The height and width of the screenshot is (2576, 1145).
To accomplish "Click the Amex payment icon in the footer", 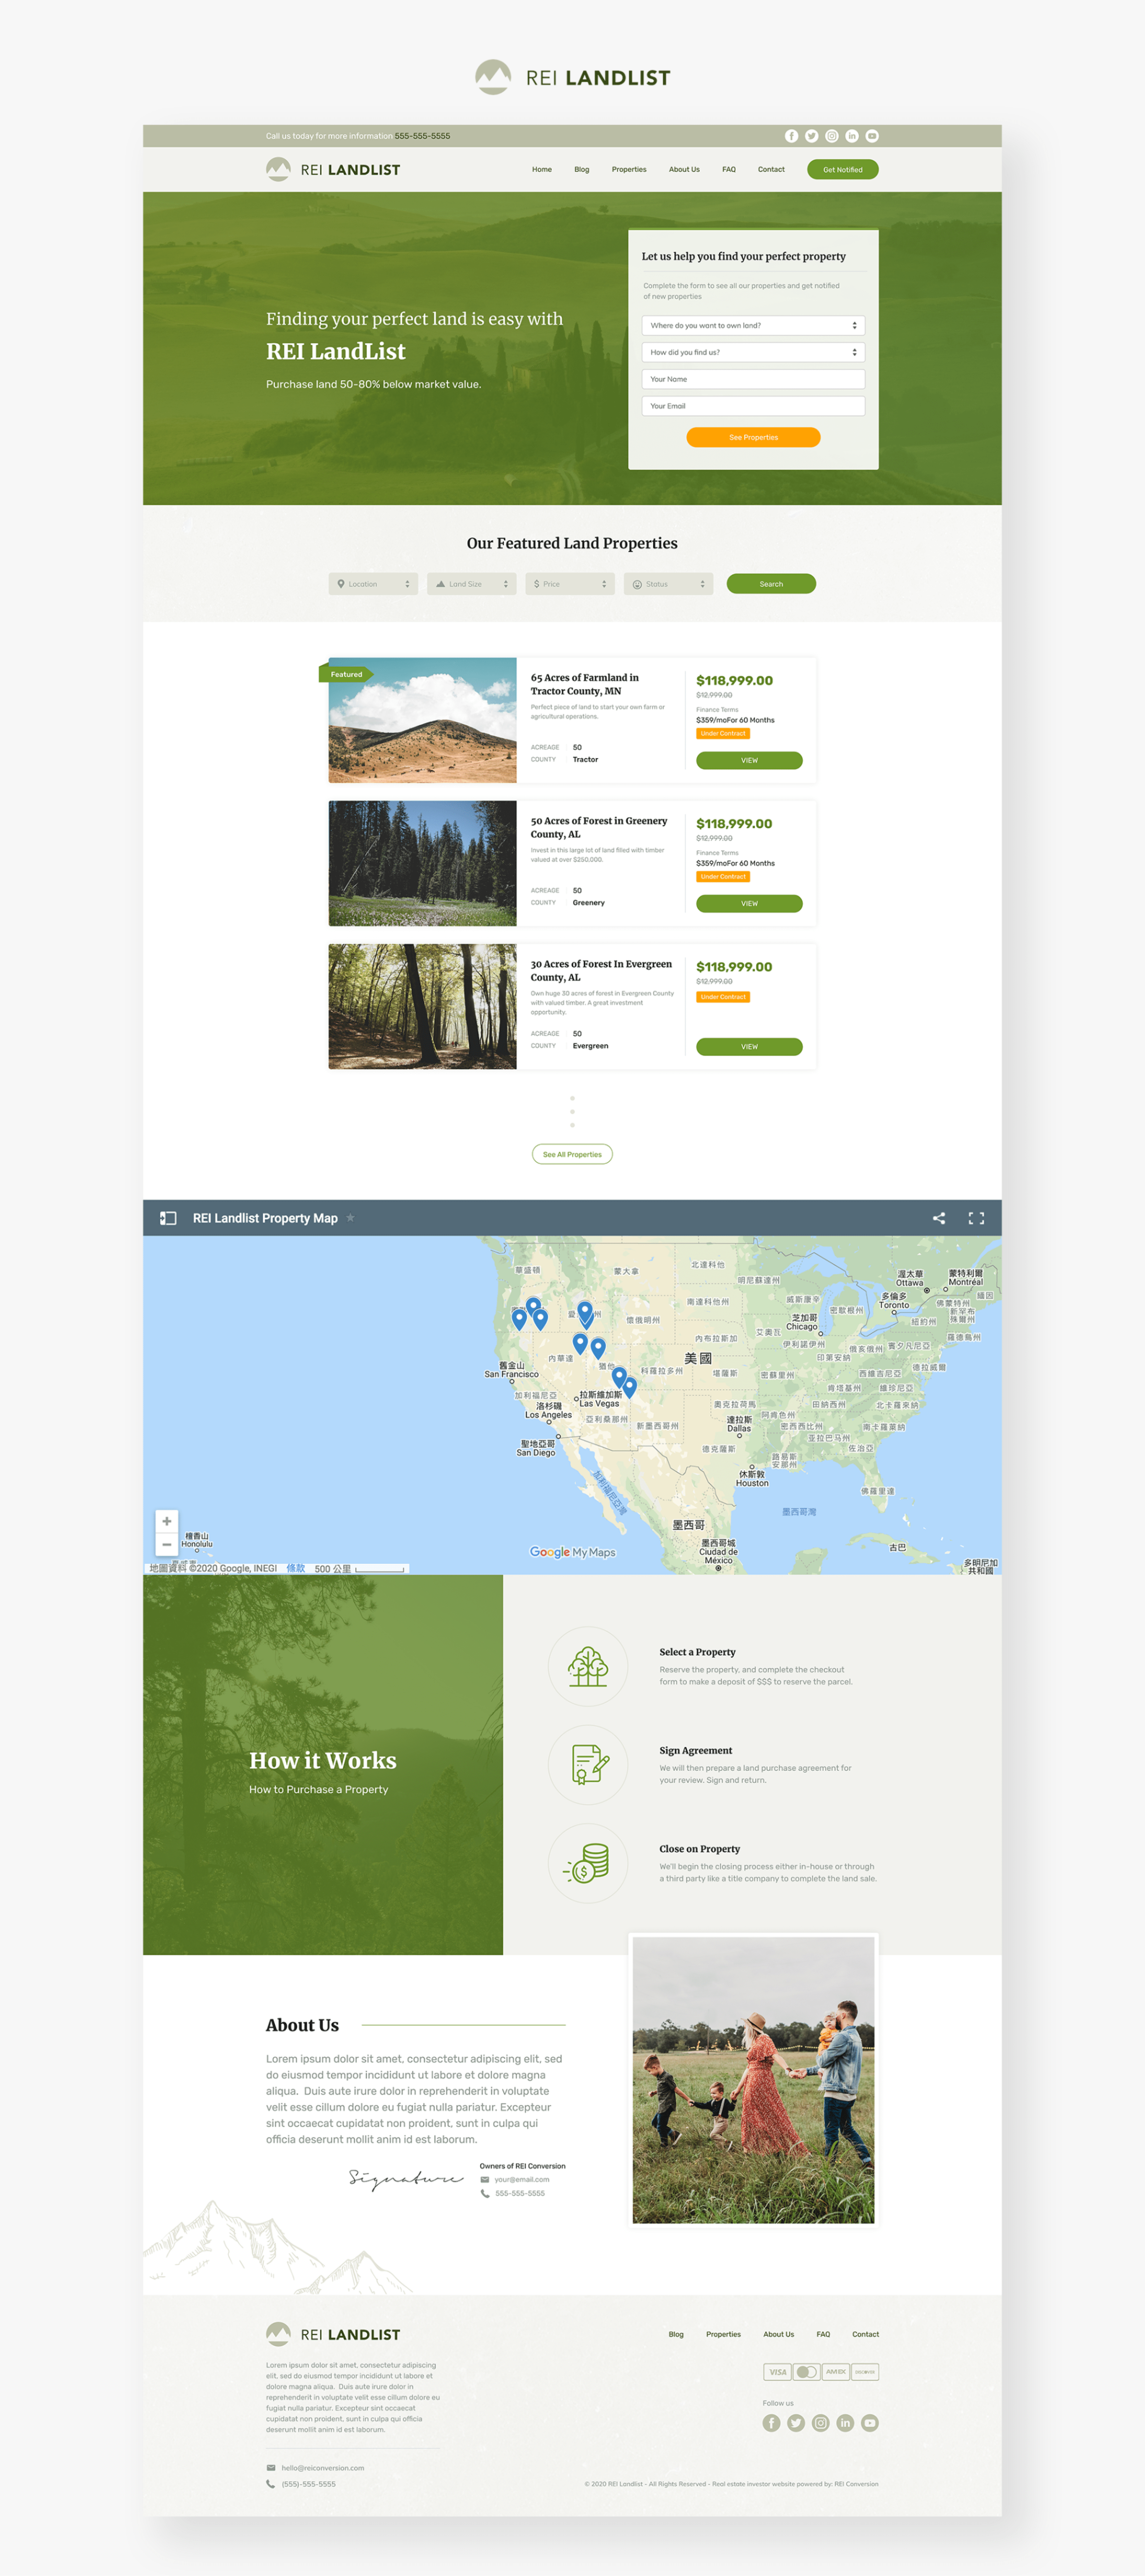I will coord(836,2372).
